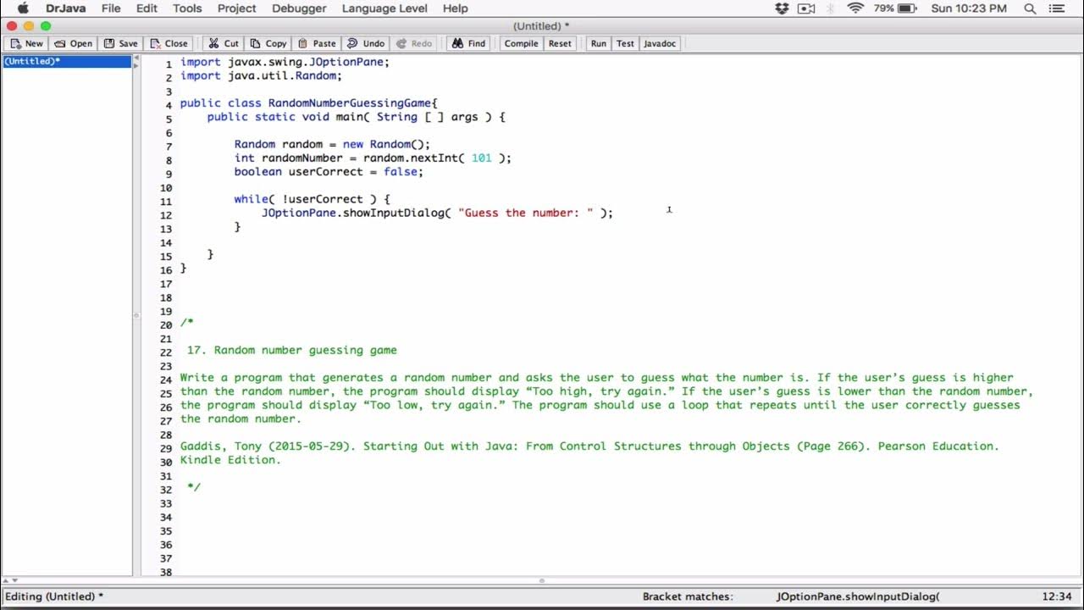The image size is (1084, 610).
Task: Open the Language Level menu
Action: (x=384, y=8)
